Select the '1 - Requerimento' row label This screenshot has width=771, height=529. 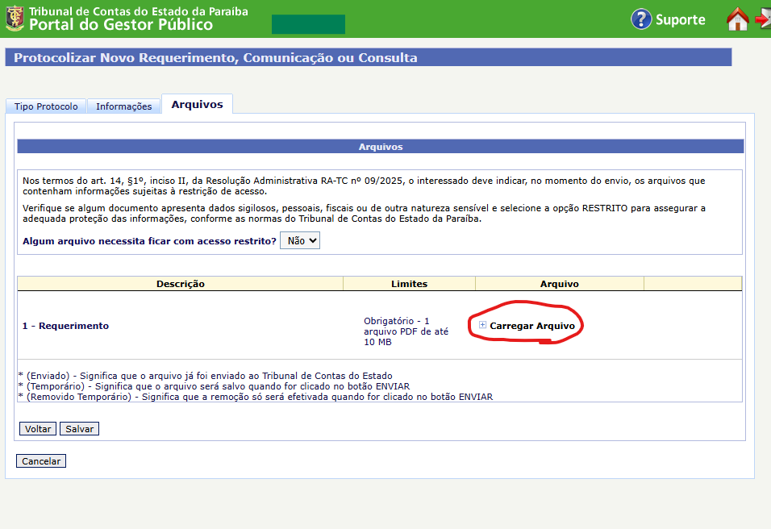(65, 326)
